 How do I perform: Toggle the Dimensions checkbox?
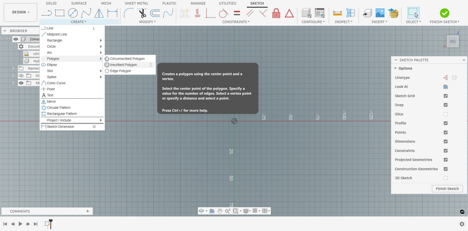point(446,142)
